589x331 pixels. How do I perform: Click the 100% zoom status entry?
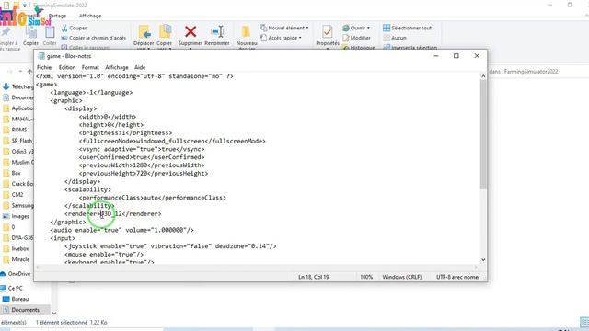[x=366, y=277]
